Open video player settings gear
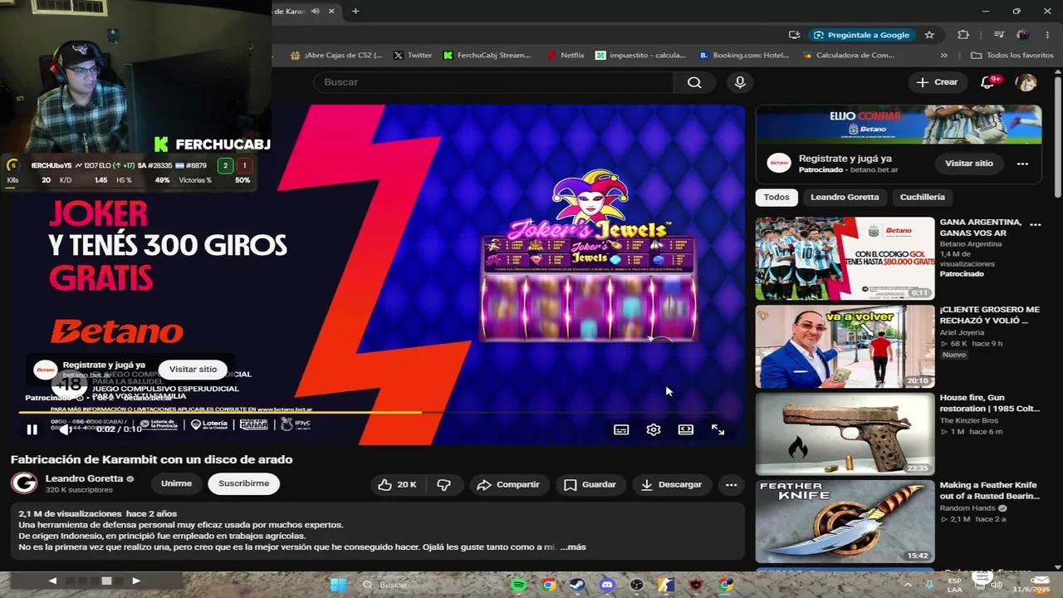 point(654,429)
